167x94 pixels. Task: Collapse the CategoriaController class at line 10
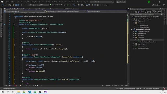14,25
